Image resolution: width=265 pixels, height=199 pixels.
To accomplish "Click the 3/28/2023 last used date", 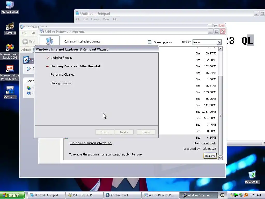I will [210, 149].
